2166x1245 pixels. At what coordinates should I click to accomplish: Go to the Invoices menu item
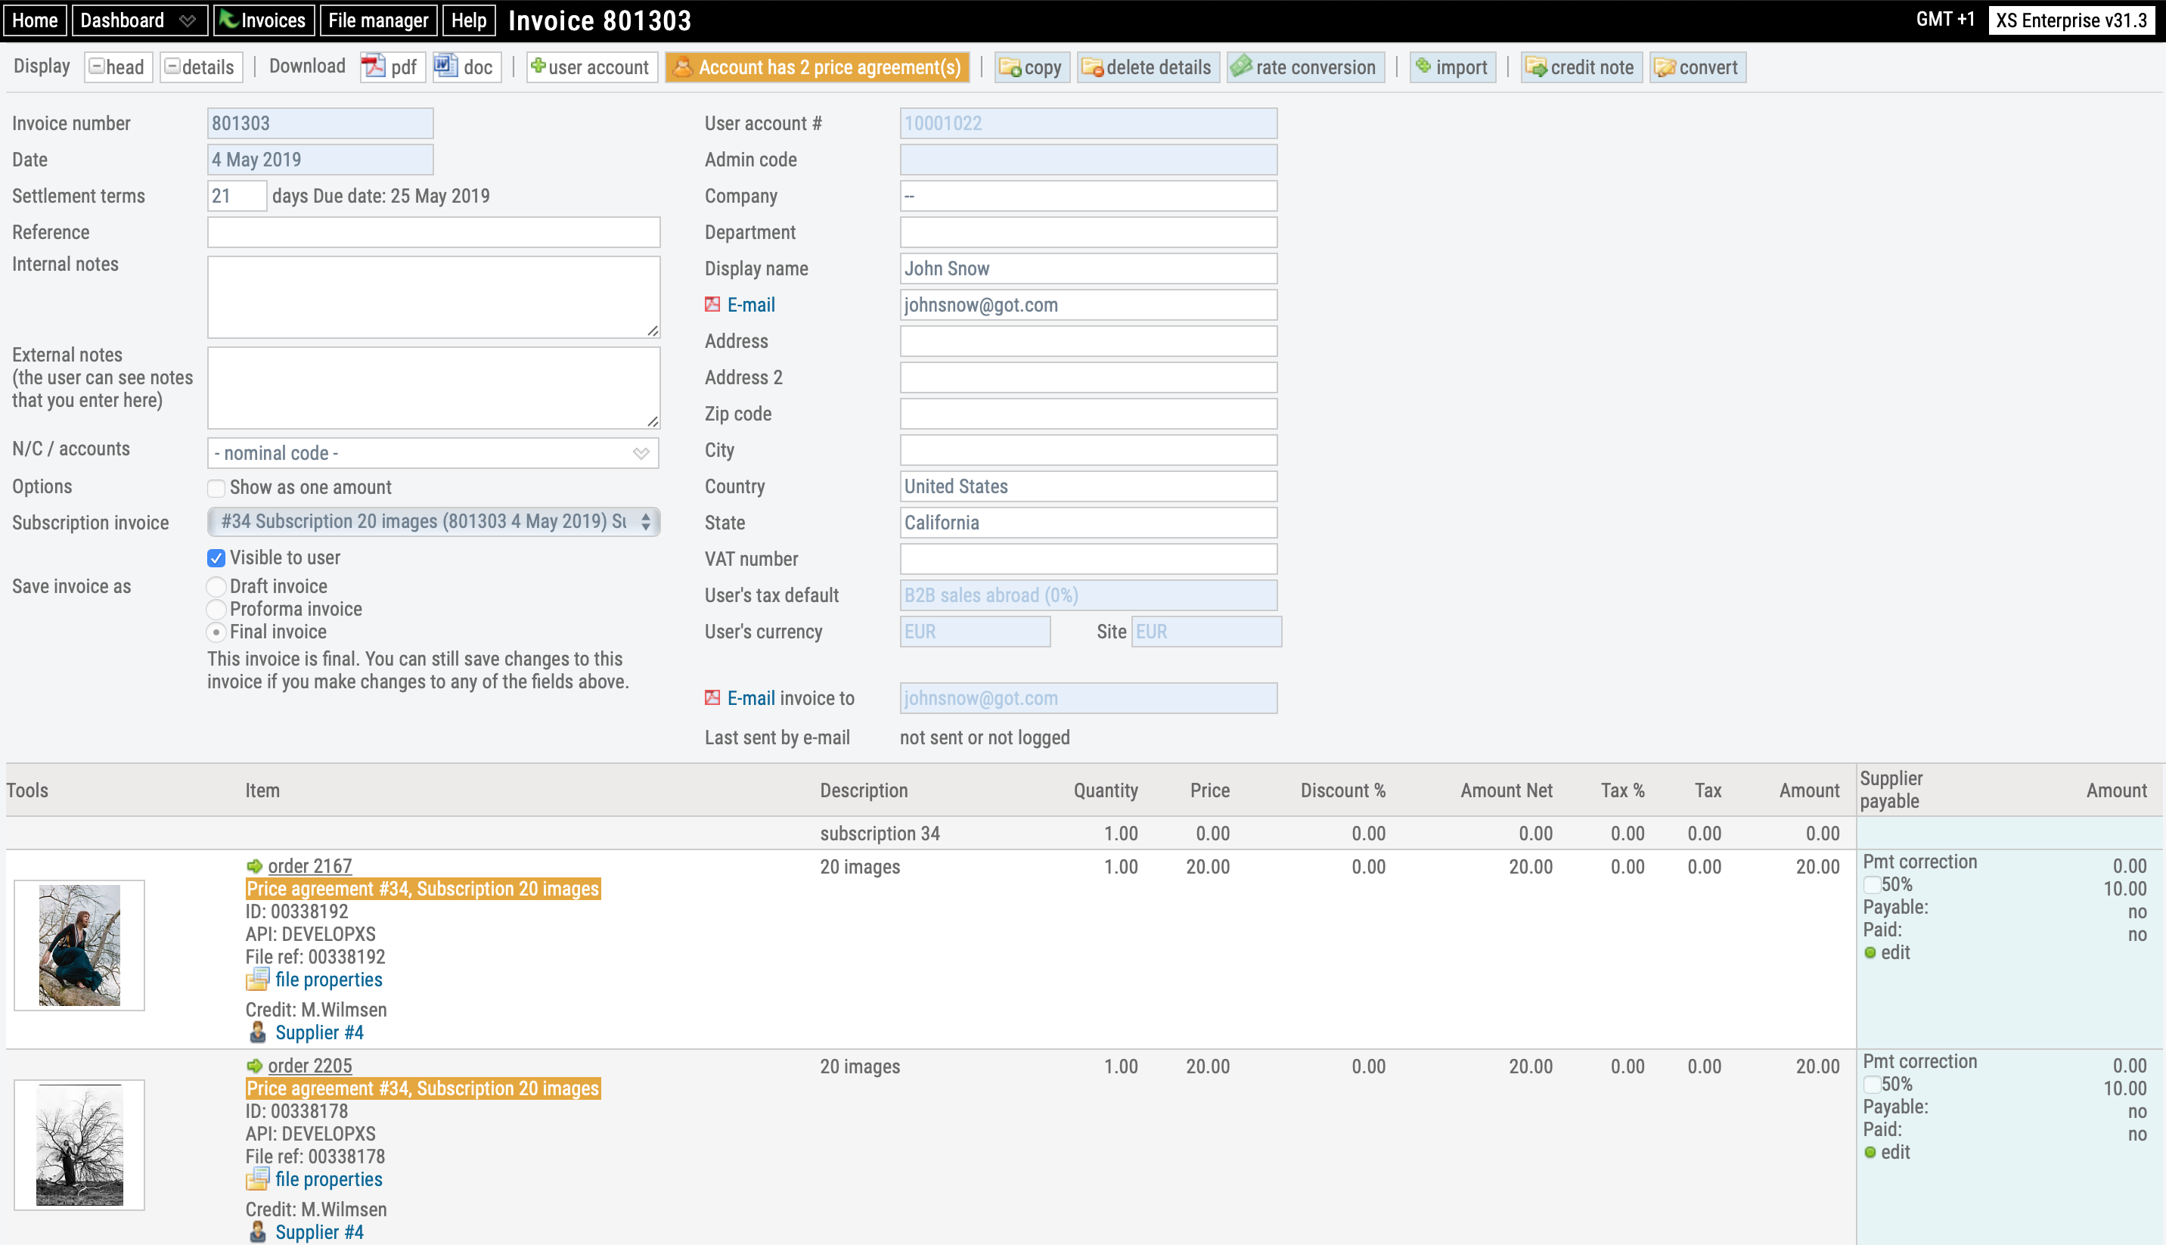(x=263, y=20)
